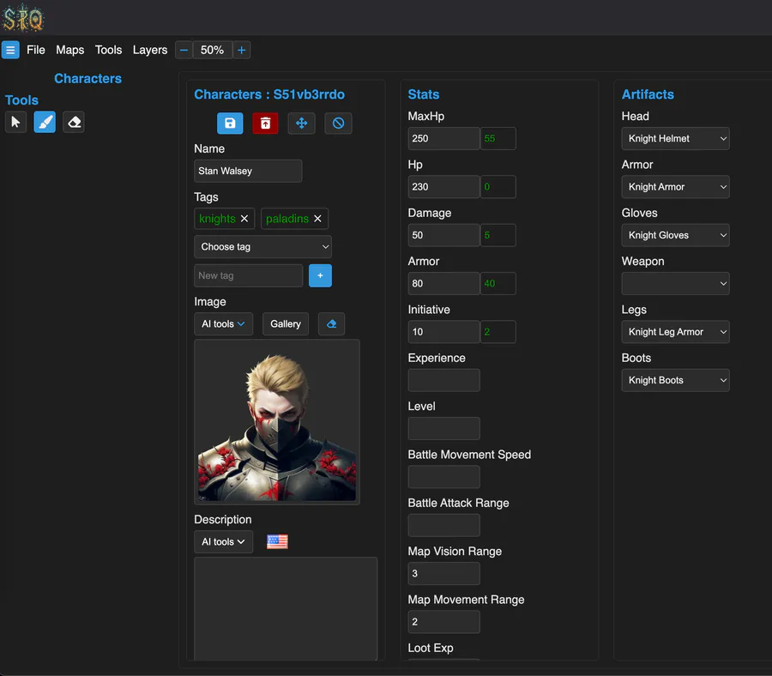Open the Choose tag dropdown
The height and width of the screenshot is (676, 772).
coord(263,247)
